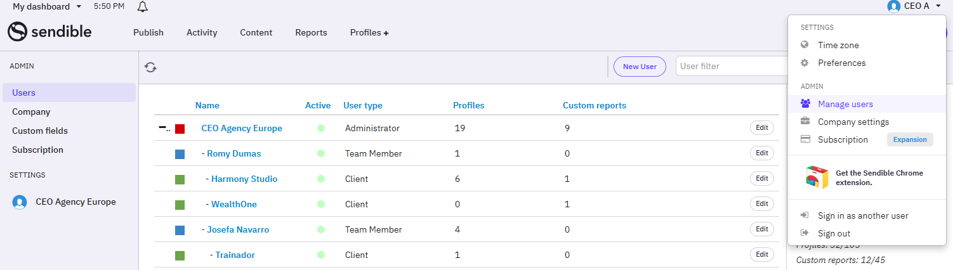The width and height of the screenshot is (953, 270).
Task: Edit the Romy Dumas user
Action: (x=762, y=153)
